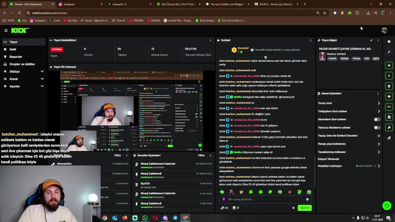Switch to the Instagram browser tab

pyautogui.click(x=80, y=4)
